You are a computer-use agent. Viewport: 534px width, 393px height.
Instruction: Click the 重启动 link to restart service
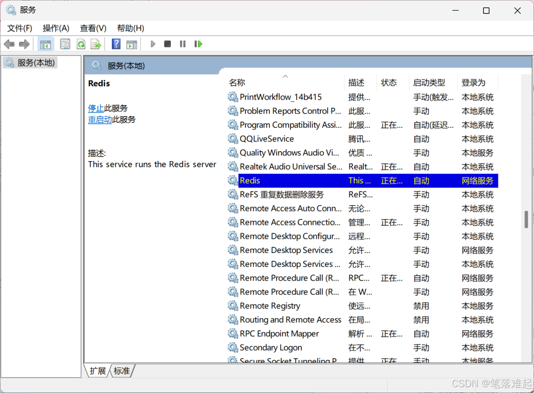(x=100, y=119)
